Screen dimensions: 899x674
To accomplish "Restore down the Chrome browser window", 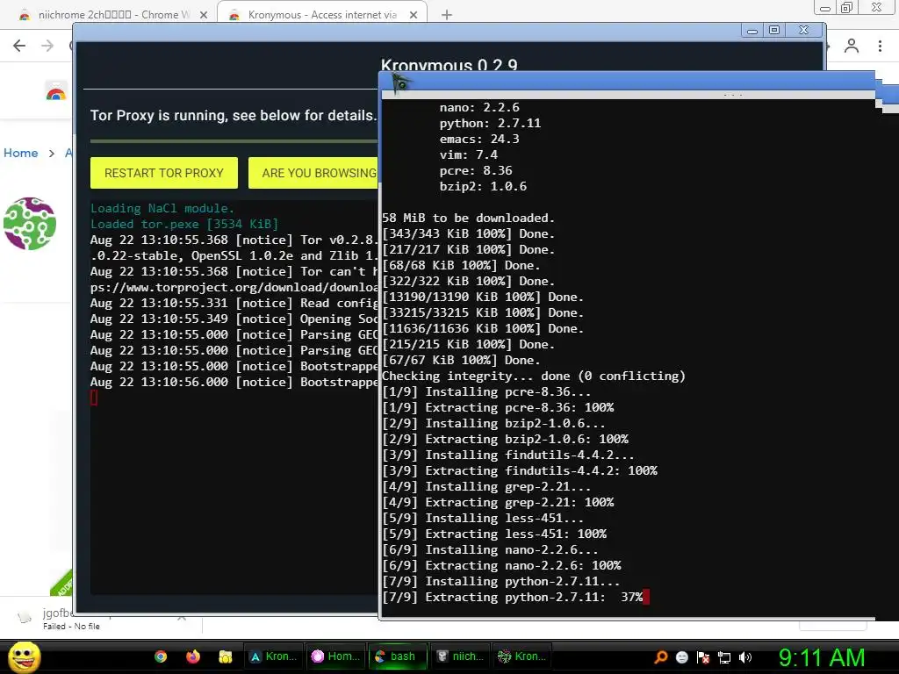I will click(x=846, y=7).
